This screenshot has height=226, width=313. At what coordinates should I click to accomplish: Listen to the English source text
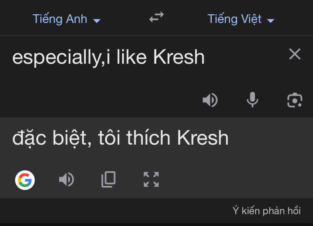pyautogui.click(x=210, y=100)
